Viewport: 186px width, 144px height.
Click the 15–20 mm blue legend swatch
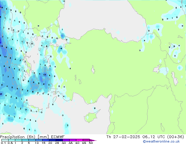45,140
